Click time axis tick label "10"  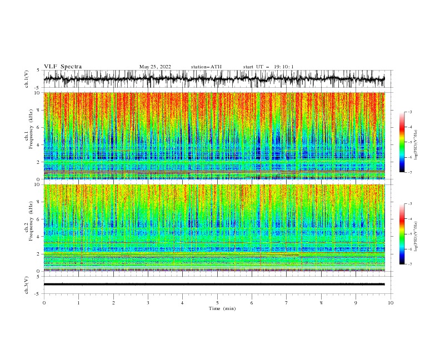pos(391,303)
